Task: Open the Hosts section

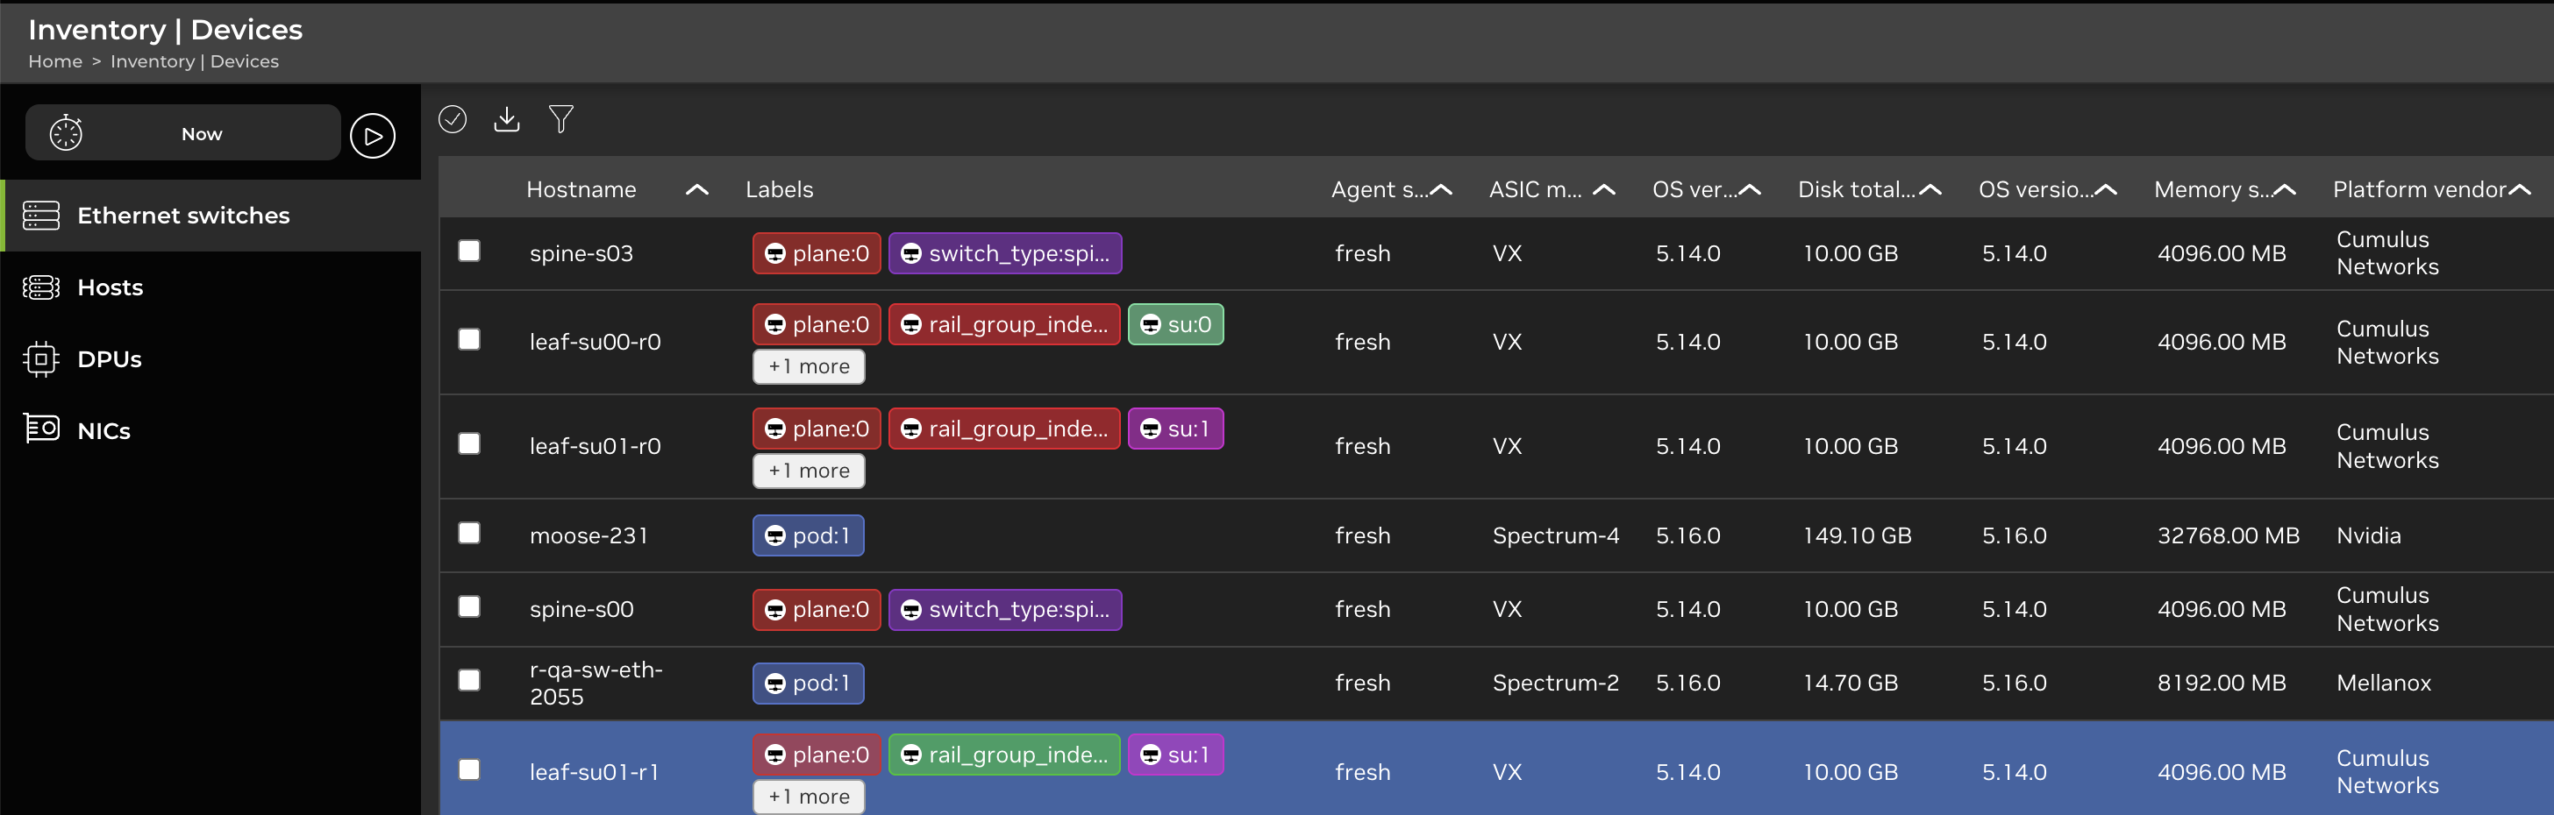Action: (110, 288)
